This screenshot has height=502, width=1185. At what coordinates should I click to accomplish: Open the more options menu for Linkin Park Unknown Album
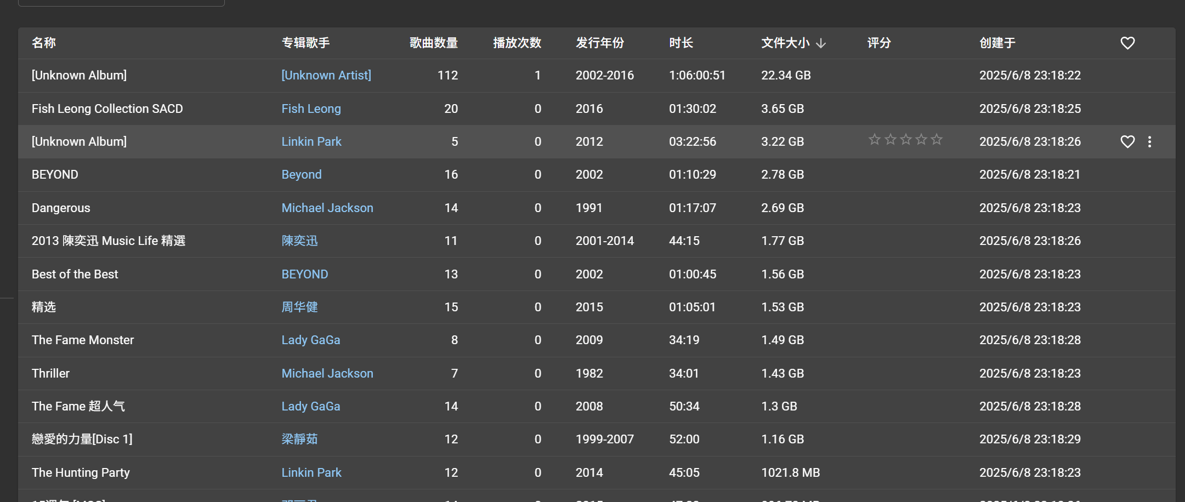click(x=1149, y=141)
